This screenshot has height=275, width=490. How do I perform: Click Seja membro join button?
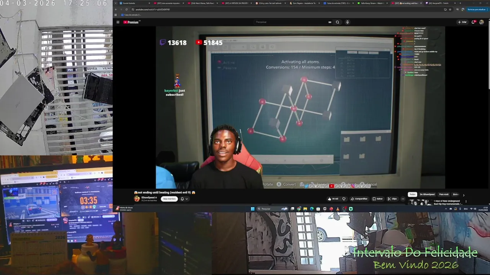point(169,199)
